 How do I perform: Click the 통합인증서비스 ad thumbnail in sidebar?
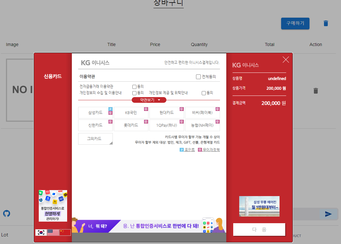[53, 206]
